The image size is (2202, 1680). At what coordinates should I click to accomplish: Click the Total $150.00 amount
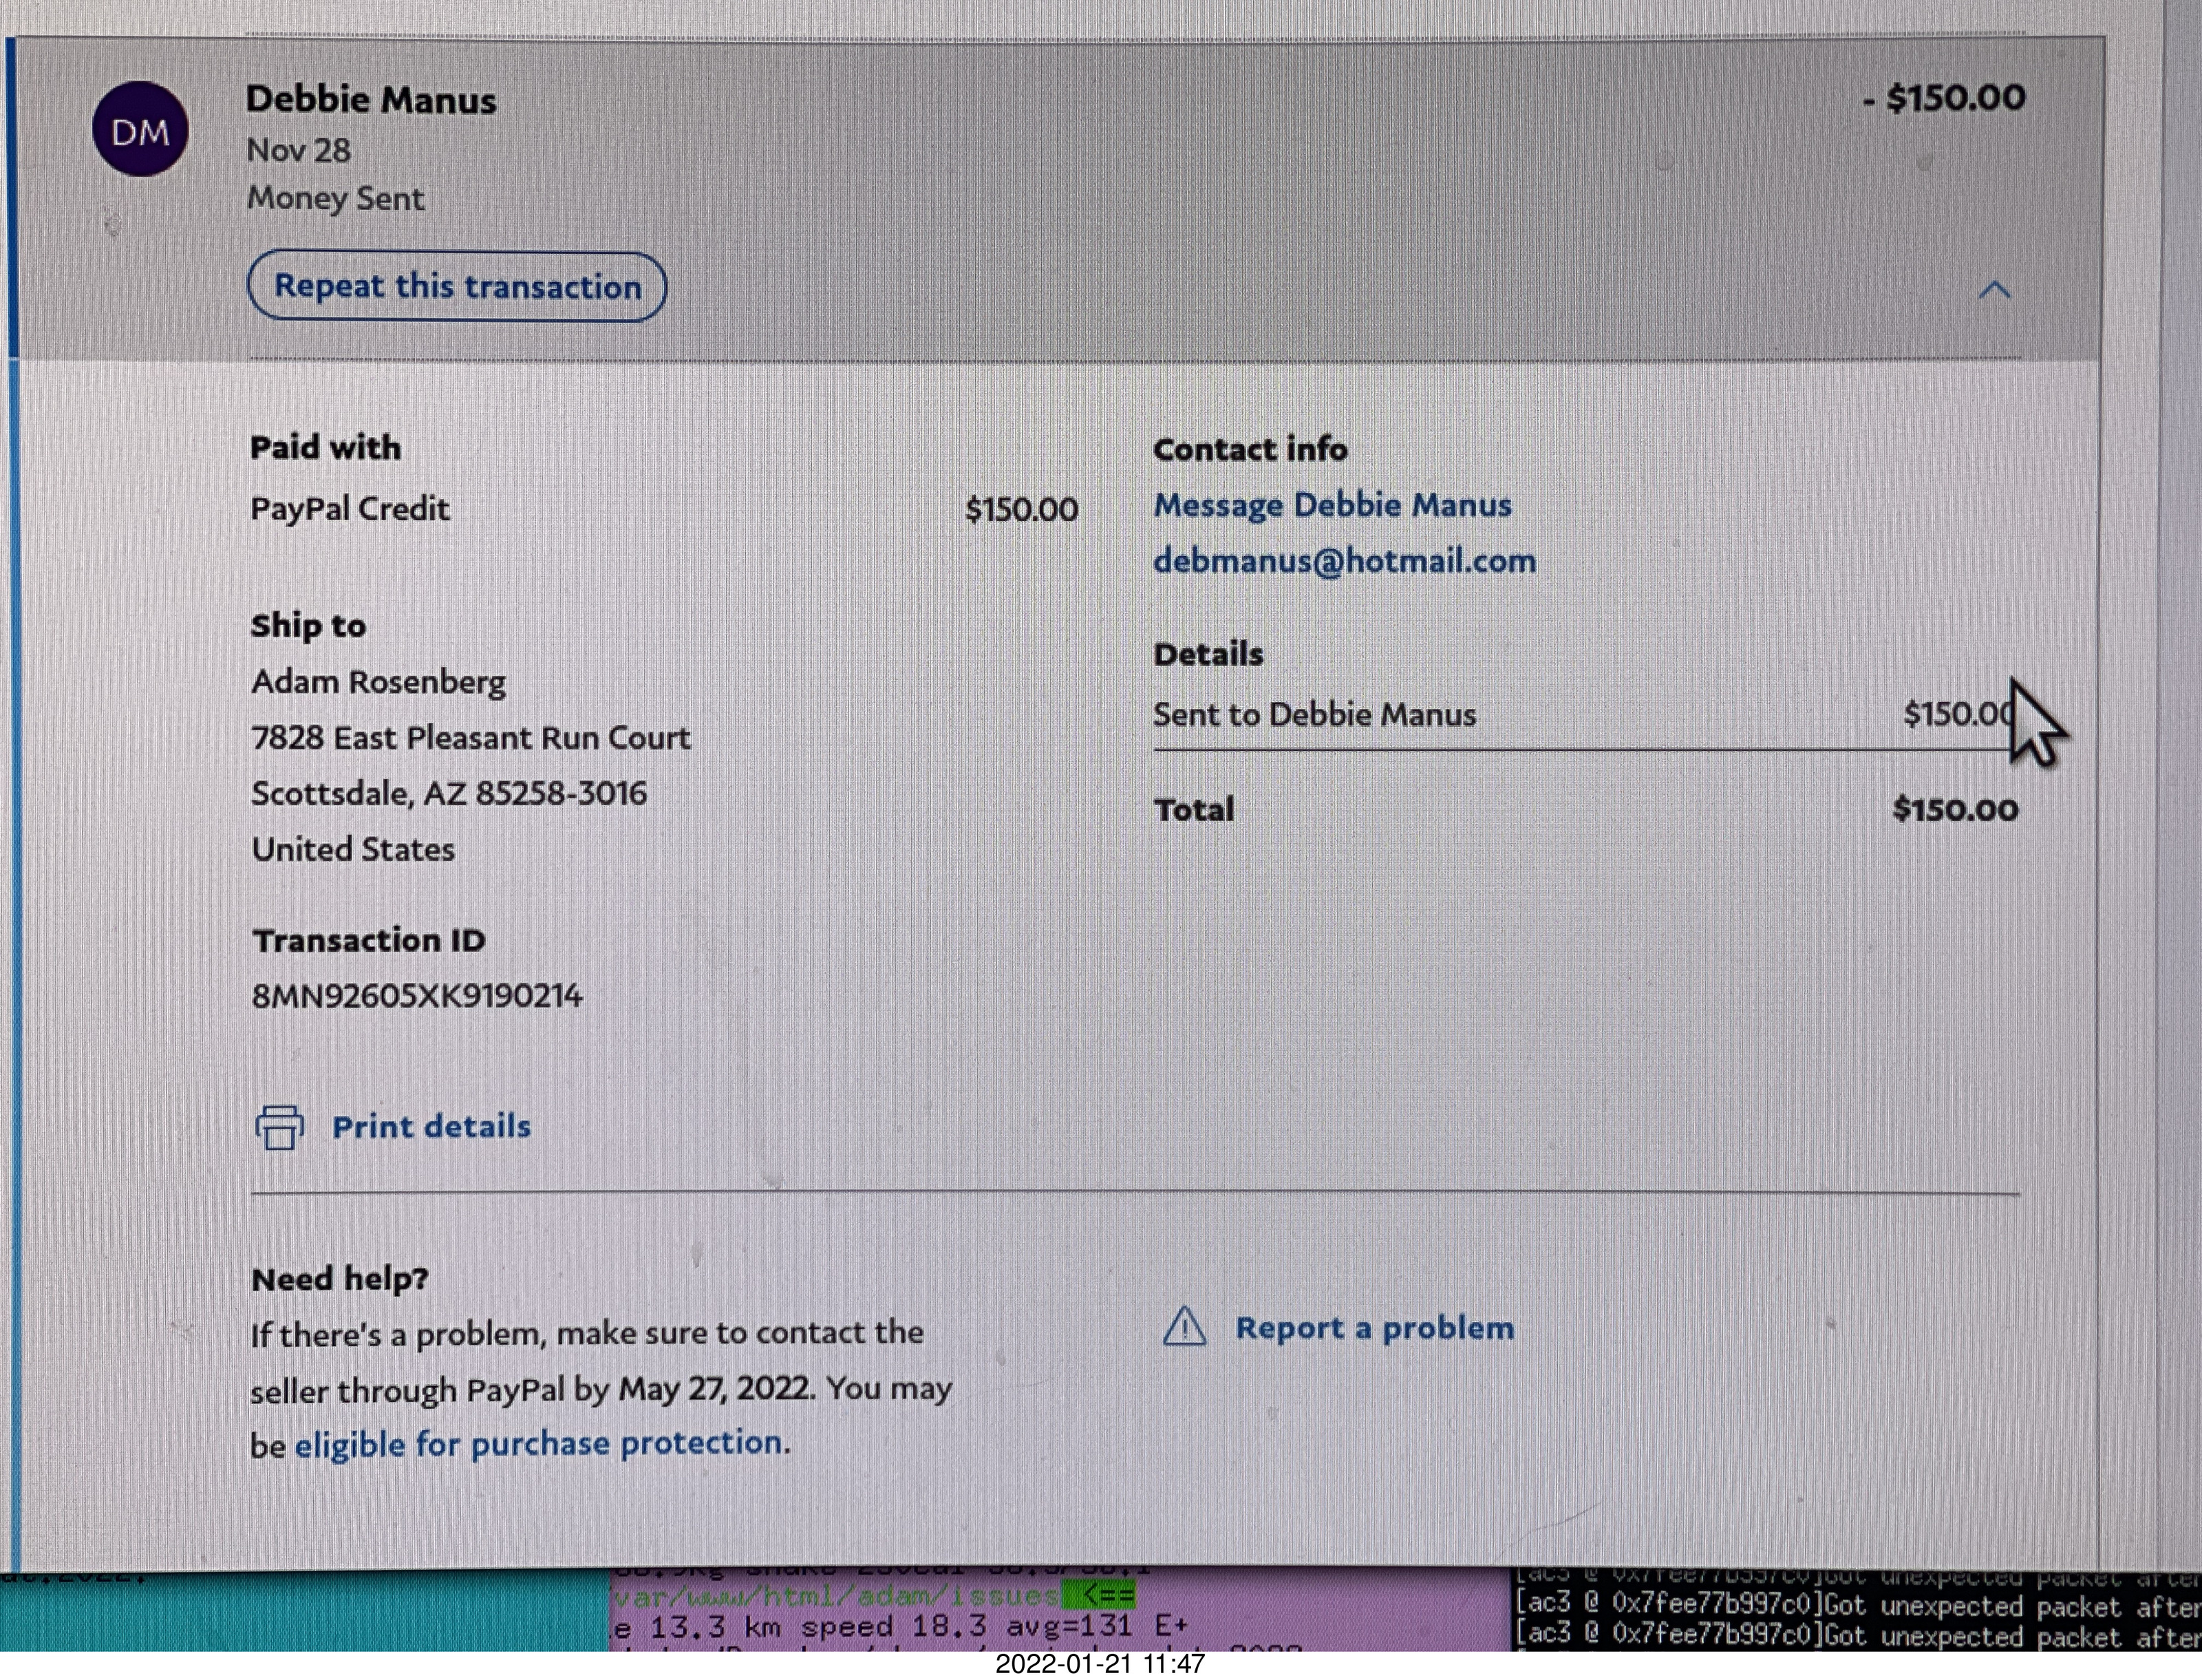(1955, 809)
